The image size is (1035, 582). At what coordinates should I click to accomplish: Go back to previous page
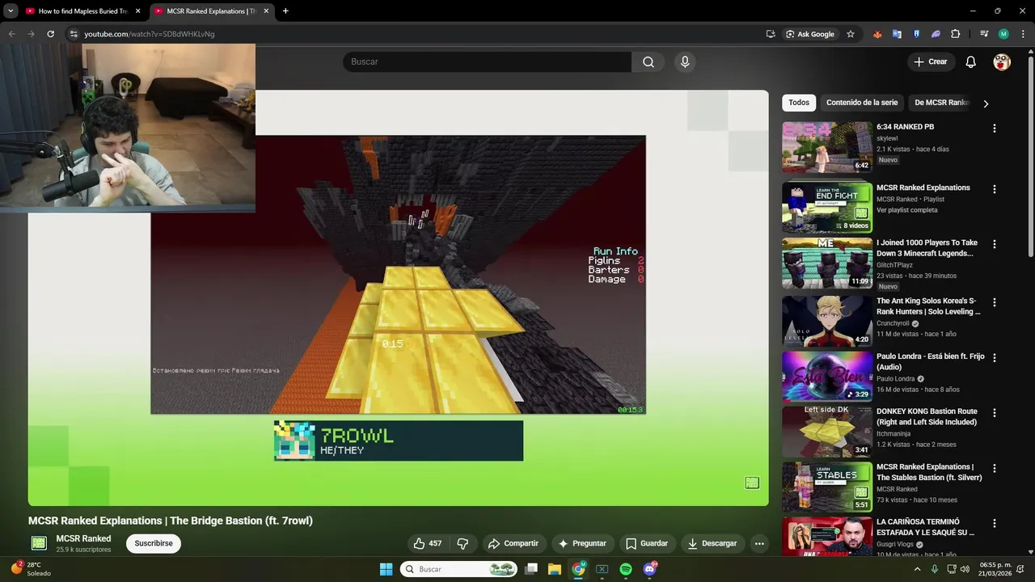[x=11, y=34]
